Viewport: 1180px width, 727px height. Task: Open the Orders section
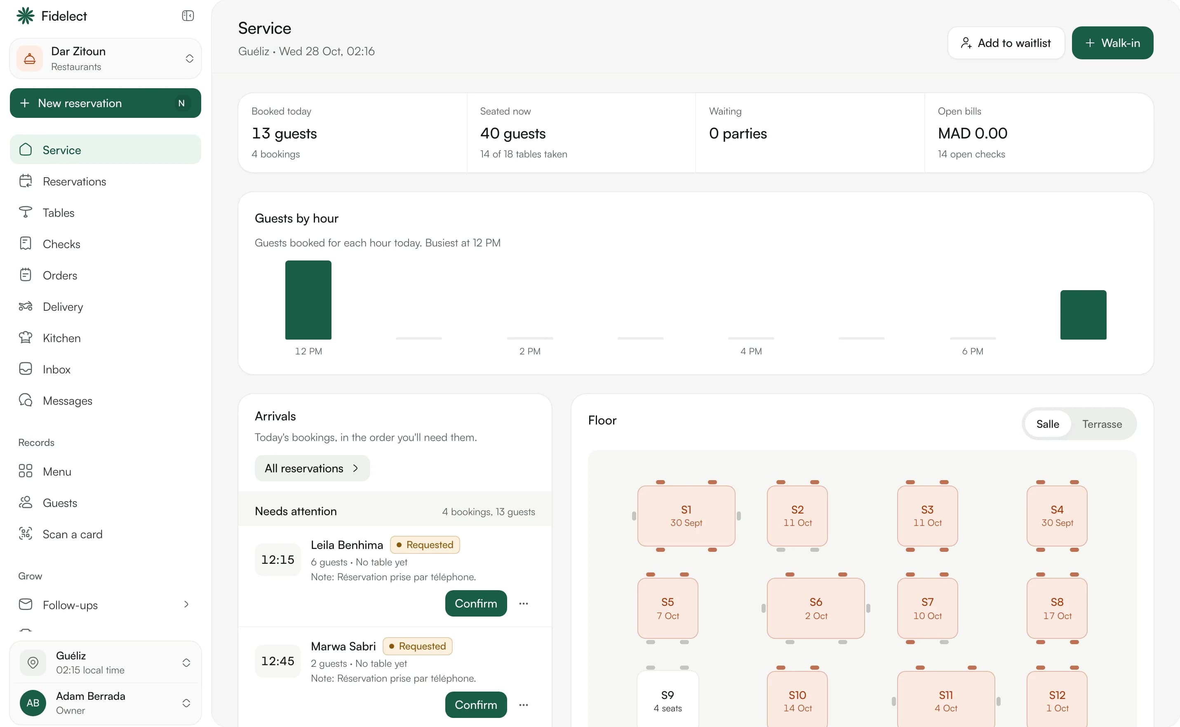(106, 275)
